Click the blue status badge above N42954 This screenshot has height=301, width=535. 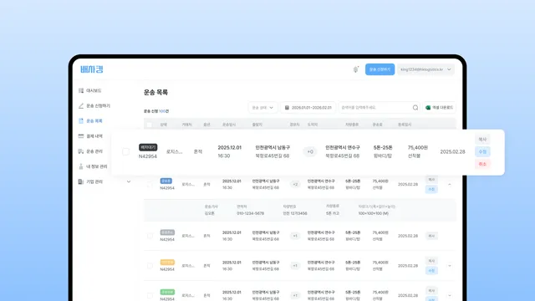pyautogui.click(x=166, y=181)
